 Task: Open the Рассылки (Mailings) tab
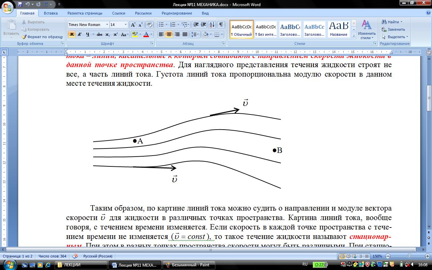click(143, 13)
